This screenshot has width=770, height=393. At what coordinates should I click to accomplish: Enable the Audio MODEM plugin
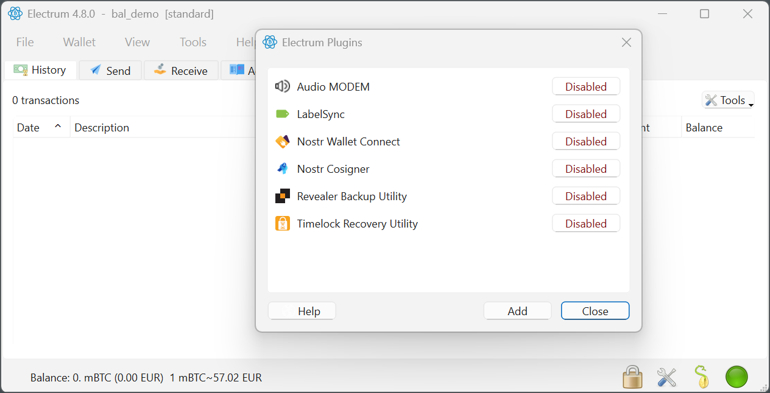(586, 86)
